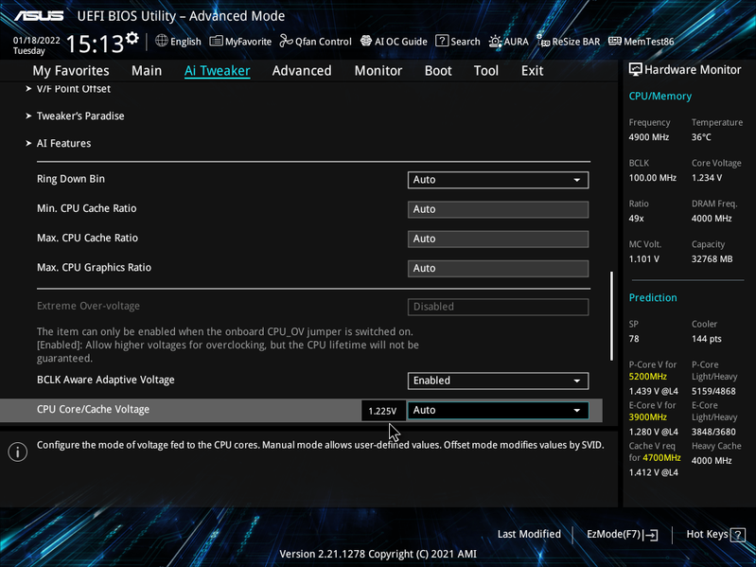Click the 144 pts cooler score
The image size is (756, 567).
pos(707,339)
